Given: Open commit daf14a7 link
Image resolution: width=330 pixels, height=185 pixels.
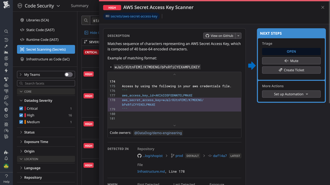Looking at the screenshot, I should click(x=220, y=156).
